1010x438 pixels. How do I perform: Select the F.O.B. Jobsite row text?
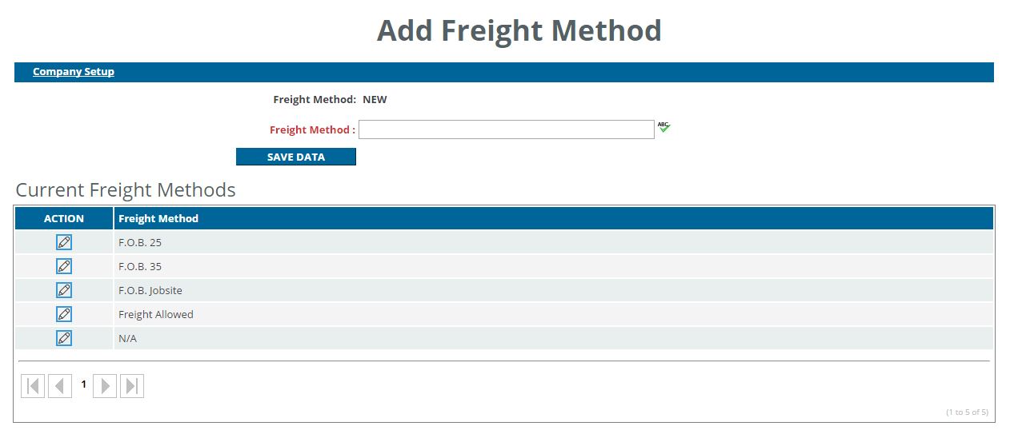pos(150,290)
